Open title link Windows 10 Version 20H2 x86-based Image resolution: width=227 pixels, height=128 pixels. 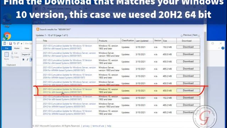67,98
